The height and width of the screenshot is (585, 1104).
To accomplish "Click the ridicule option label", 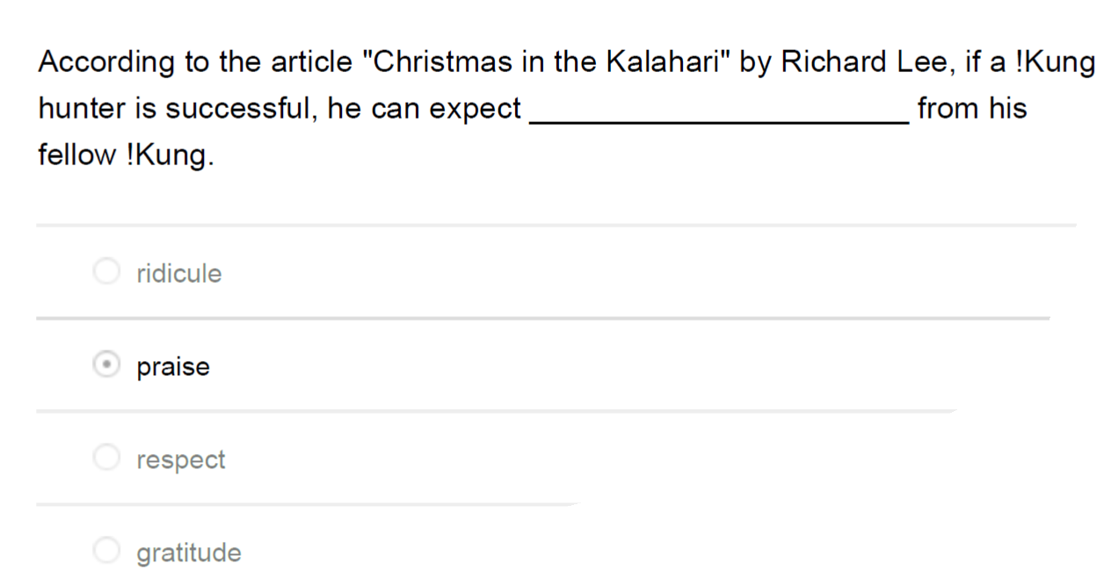I will coord(178,274).
